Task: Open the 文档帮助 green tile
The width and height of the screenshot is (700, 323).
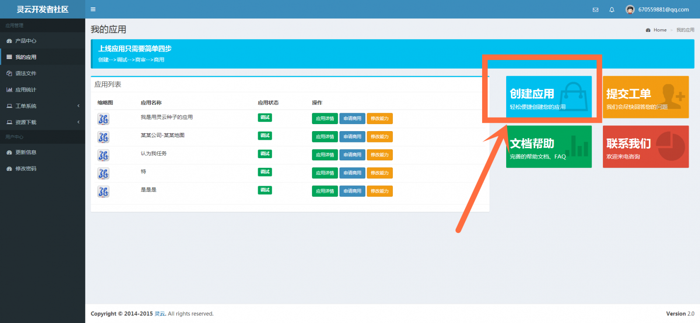Action: click(549, 147)
